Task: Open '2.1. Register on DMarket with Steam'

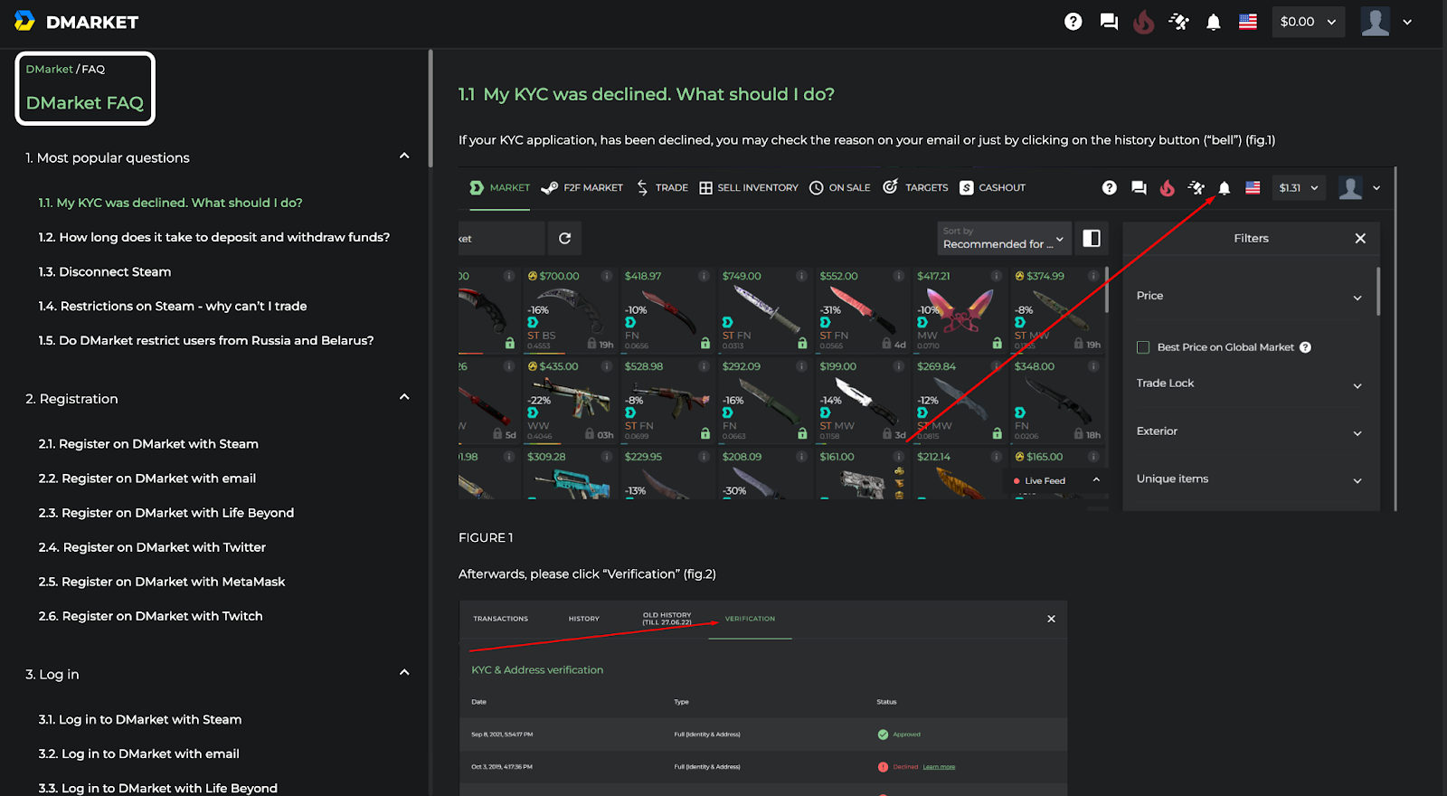Action: [x=148, y=443]
